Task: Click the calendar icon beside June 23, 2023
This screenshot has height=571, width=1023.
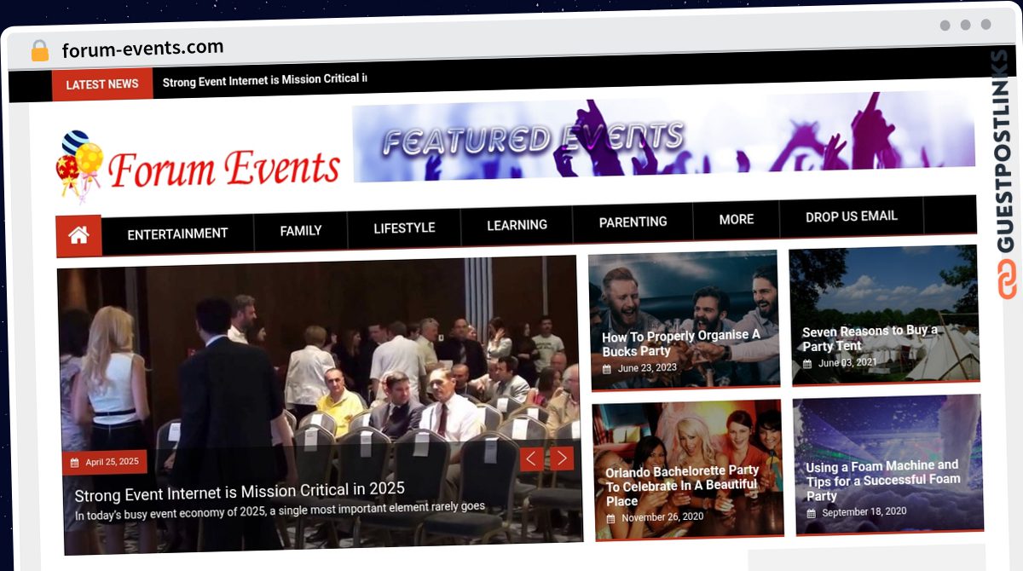Action: pos(607,369)
